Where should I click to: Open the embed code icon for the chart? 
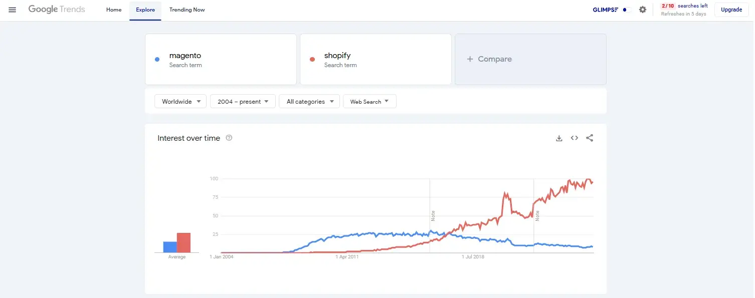point(574,138)
